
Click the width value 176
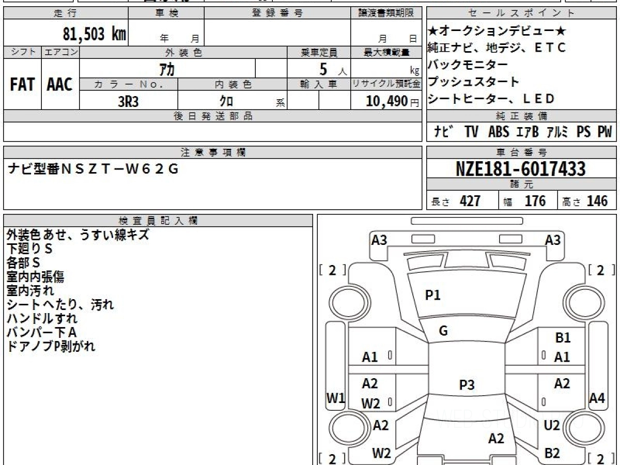point(535,201)
